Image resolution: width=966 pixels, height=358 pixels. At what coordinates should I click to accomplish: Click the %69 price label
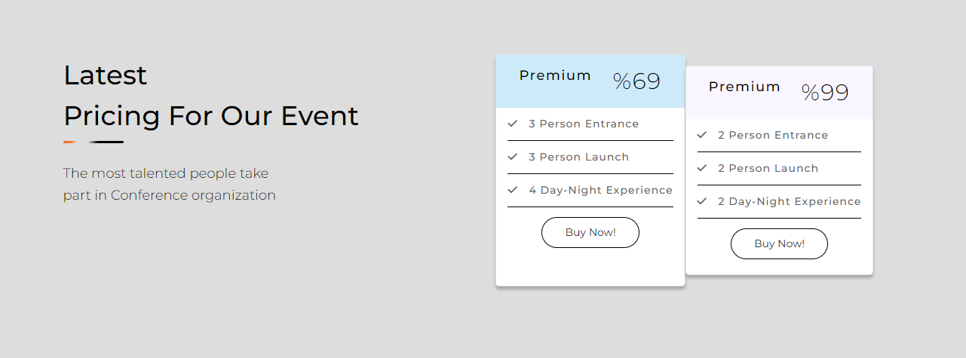636,81
